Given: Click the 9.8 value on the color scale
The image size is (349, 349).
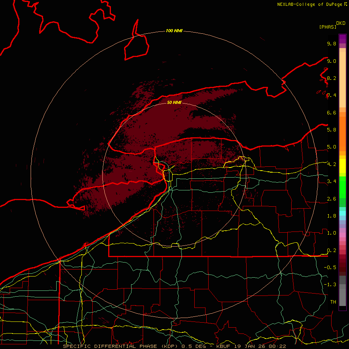Looking at the screenshot, I should click(x=332, y=43).
